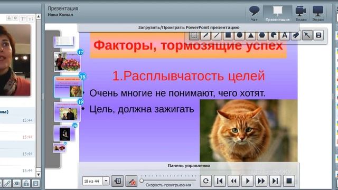This screenshot has height=190, width=338.
Task: Select the text tool A
Action: [285, 35]
